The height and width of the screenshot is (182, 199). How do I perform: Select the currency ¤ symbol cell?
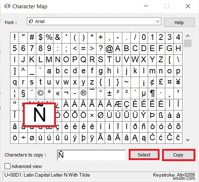pyautogui.click(x=170, y=82)
